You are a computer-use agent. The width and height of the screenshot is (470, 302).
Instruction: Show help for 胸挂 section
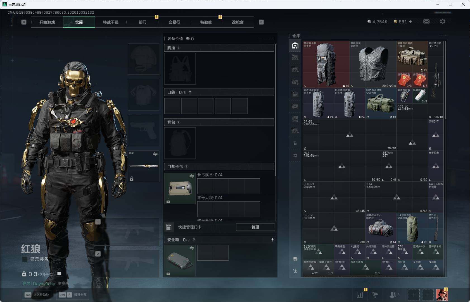[179, 48]
